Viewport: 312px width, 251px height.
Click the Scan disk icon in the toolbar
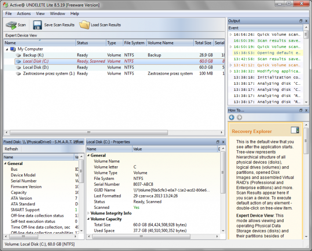[11, 25]
